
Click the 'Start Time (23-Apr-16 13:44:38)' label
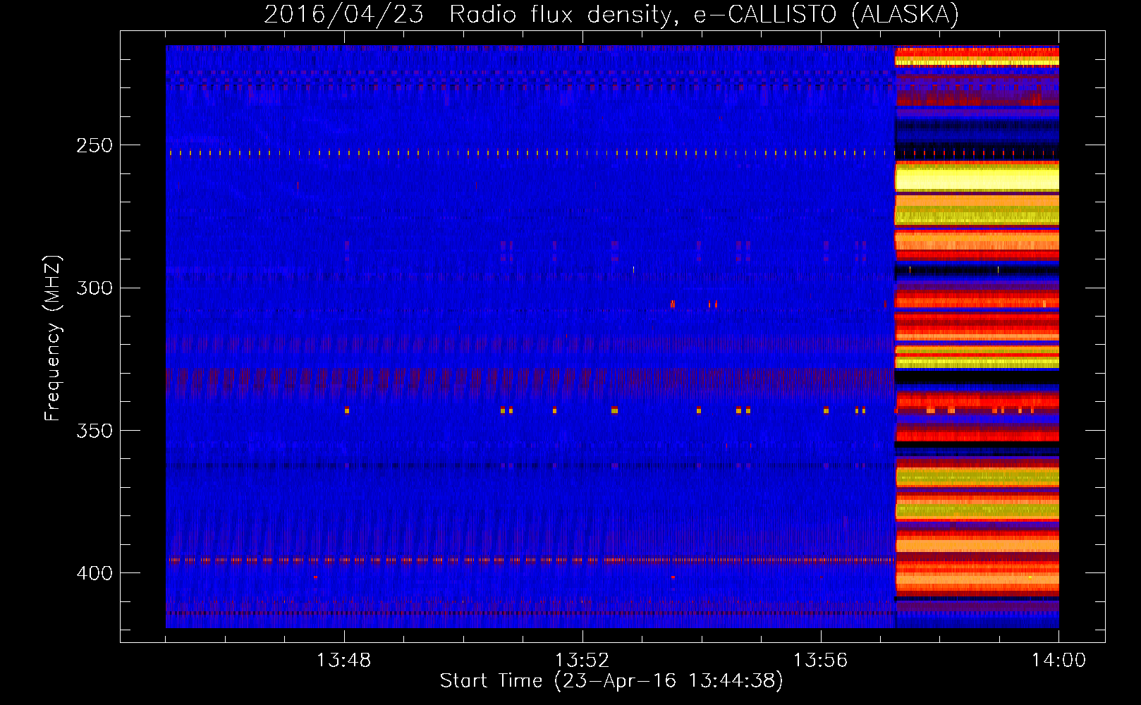coord(611,681)
